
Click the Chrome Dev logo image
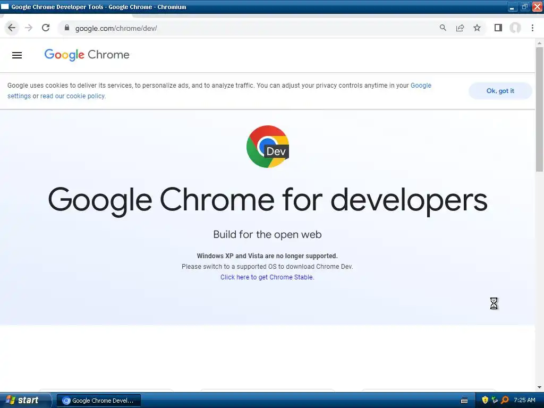tap(268, 147)
